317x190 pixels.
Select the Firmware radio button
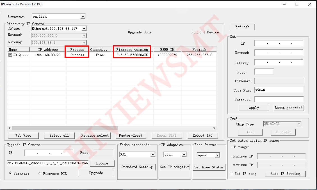[x=11, y=173]
